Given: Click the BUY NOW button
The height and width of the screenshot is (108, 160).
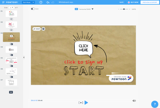Looking at the screenshot, I should coord(133,2).
